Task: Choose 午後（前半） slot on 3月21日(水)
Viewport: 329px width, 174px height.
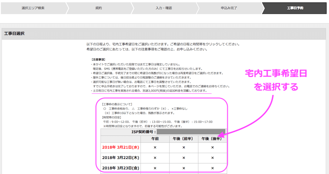Action: (183, 147)
